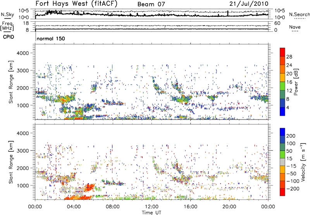Click the 'normal 150' CPID text
The width and height of the screenshot is (310, 215).
(51, 38)
